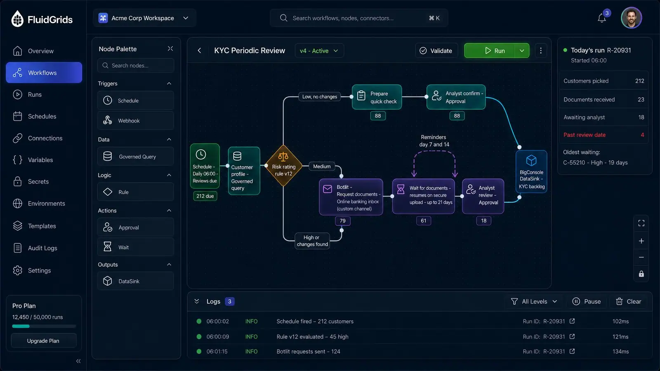Pause the logs

pos(587,301)
